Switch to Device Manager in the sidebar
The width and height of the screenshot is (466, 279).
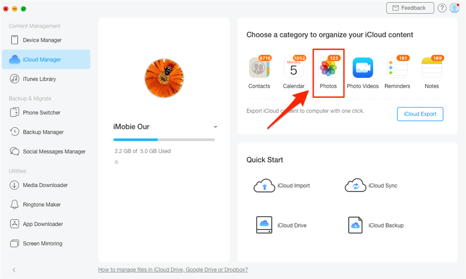coord(42,40)
